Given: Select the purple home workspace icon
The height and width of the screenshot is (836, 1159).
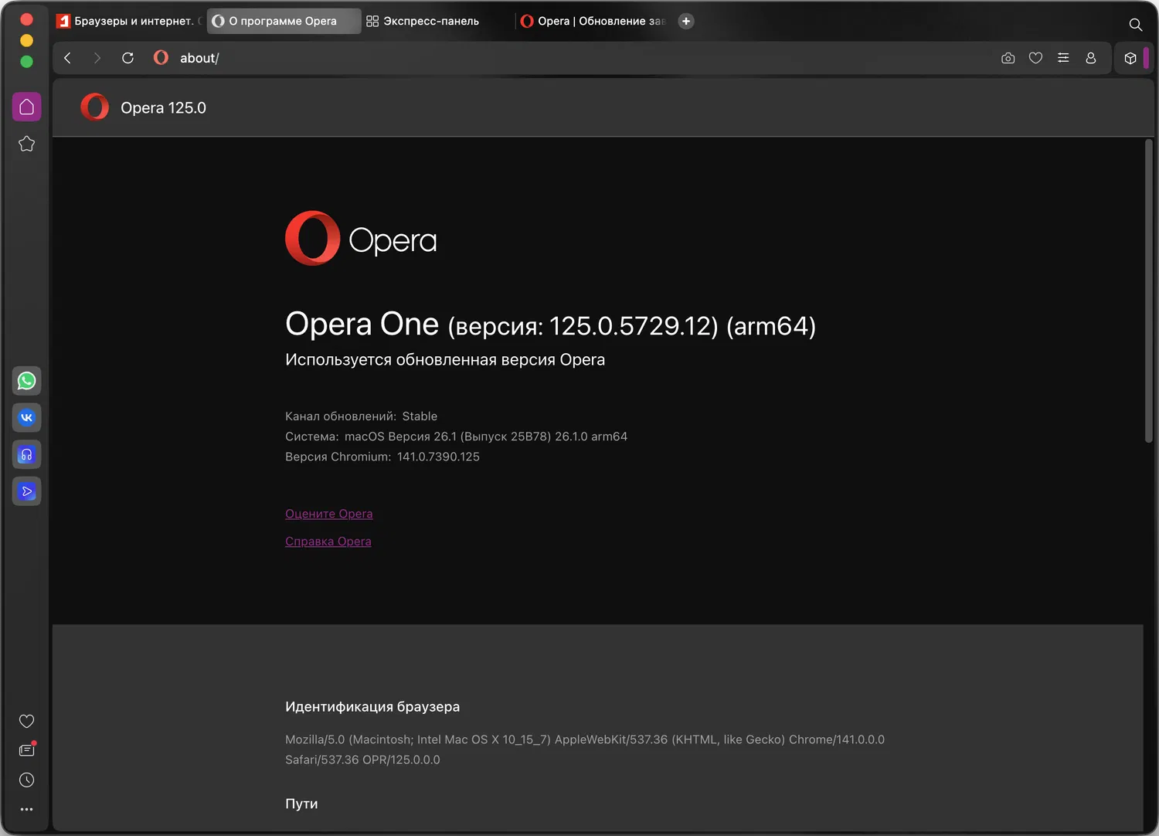Looking at the screenshot, I should click(26, 107).
